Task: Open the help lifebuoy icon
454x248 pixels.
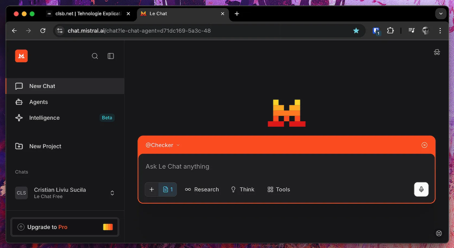Action: [x=439, y=233]
